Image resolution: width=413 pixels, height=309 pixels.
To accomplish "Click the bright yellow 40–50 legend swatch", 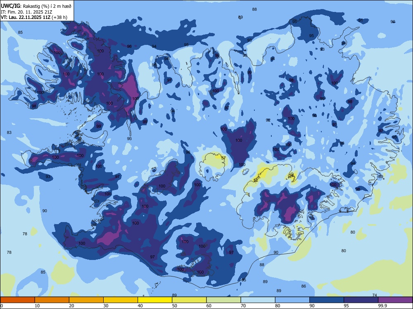I will click(155, 300).
